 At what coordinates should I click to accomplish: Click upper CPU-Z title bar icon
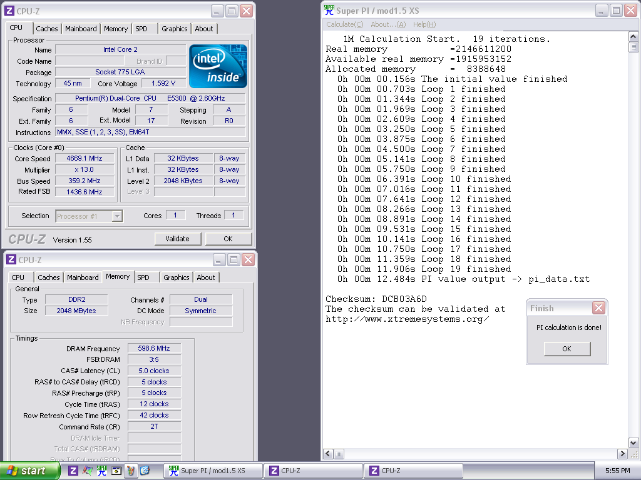(9, 11)
